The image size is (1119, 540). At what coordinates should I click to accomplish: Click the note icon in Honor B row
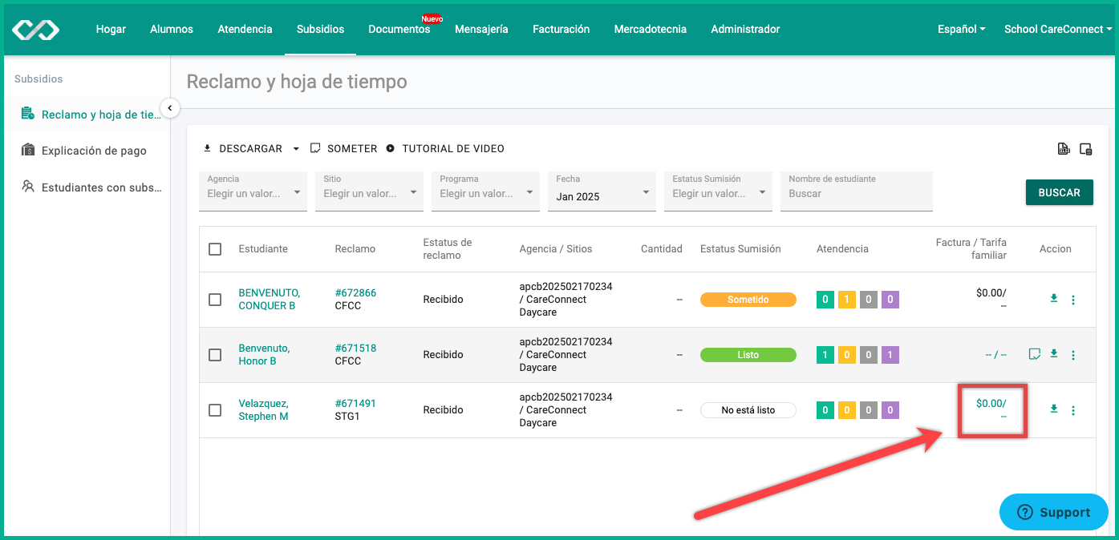pos(1035,354)
